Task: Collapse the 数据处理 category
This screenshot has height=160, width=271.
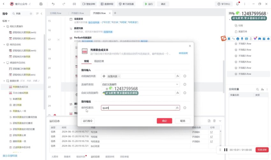Action: tap(3, 81)
